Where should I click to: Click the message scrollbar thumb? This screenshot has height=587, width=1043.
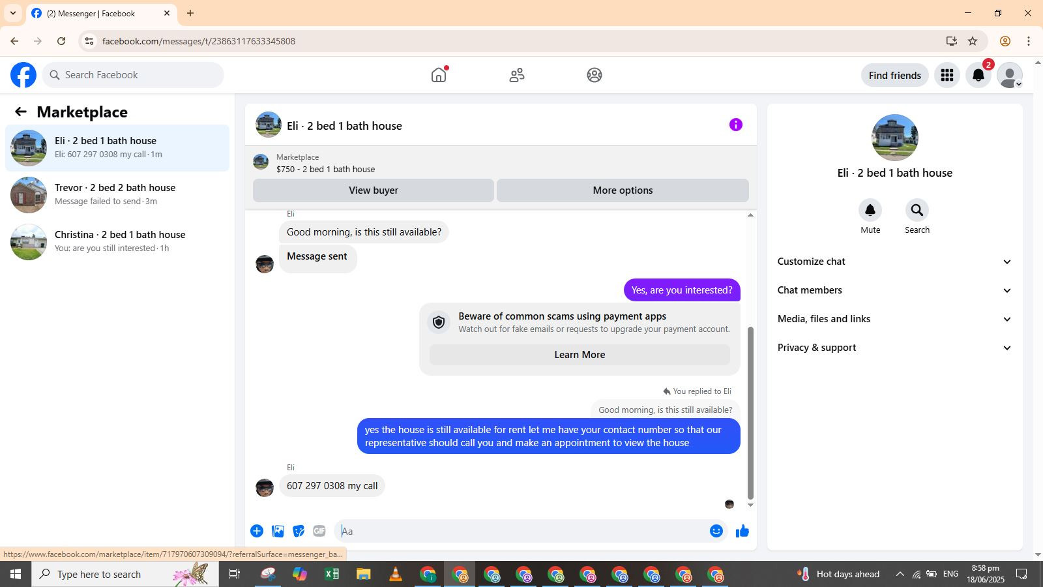[750, 412]
